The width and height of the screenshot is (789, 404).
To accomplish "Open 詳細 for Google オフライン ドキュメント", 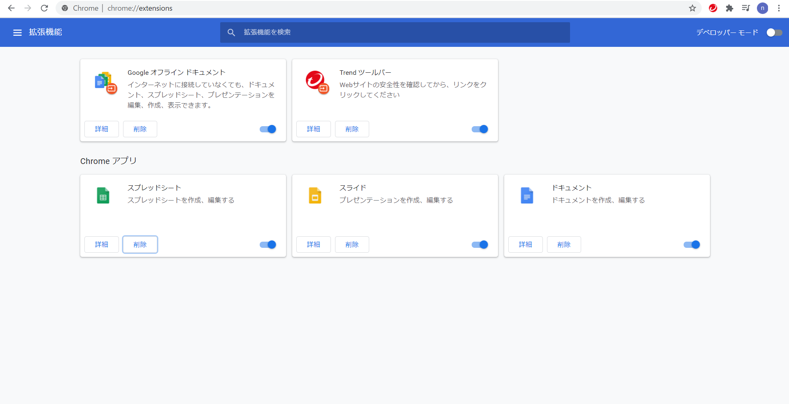I will (102, 129).
